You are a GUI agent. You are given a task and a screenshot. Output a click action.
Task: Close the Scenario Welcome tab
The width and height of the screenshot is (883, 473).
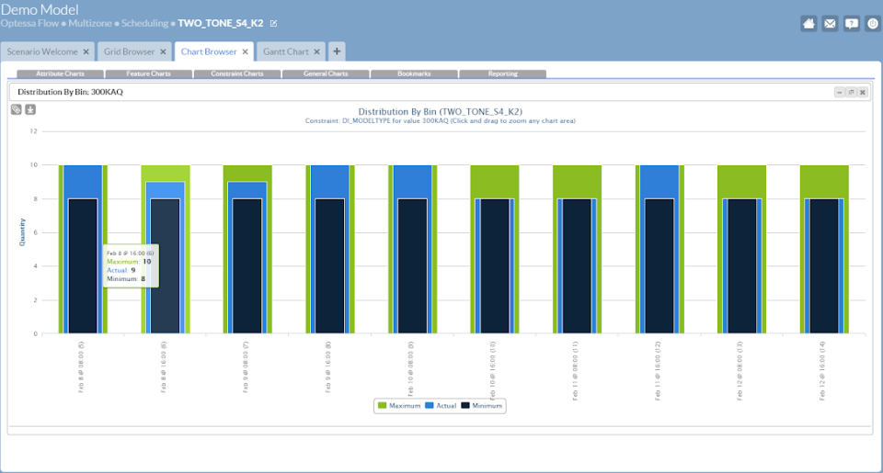(x=86, y=52)
